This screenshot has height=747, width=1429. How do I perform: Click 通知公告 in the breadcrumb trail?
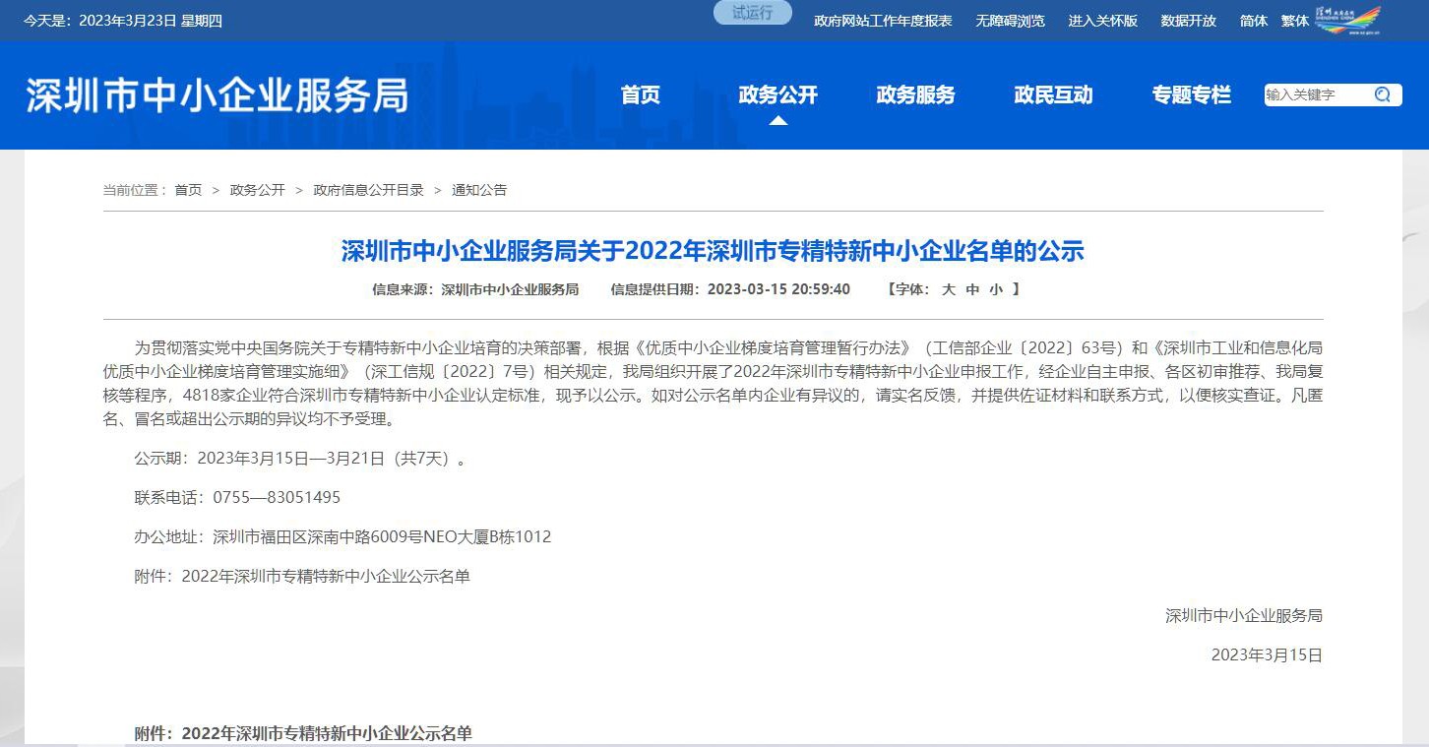coord(478,189)
